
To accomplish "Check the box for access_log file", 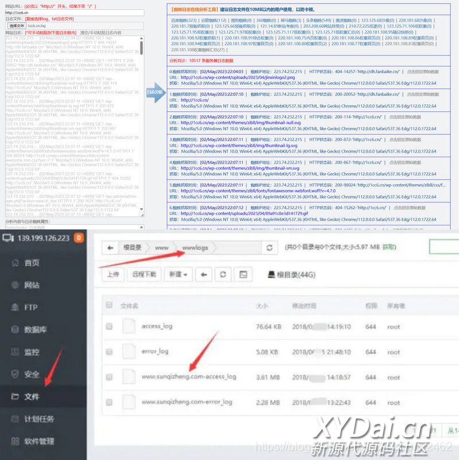I will 109,326.
